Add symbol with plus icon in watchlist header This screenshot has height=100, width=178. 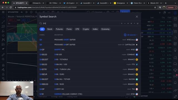point(160,13)
